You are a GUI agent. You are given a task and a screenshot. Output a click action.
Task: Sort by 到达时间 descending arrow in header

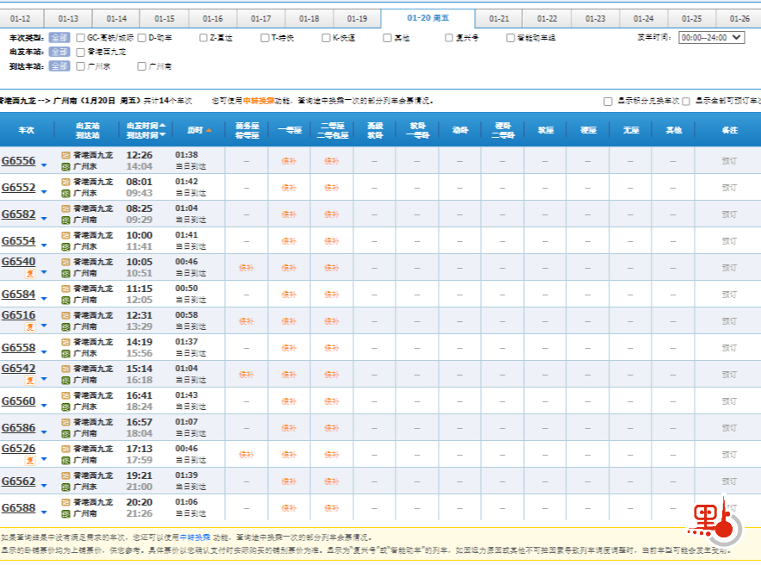[162, 135]
